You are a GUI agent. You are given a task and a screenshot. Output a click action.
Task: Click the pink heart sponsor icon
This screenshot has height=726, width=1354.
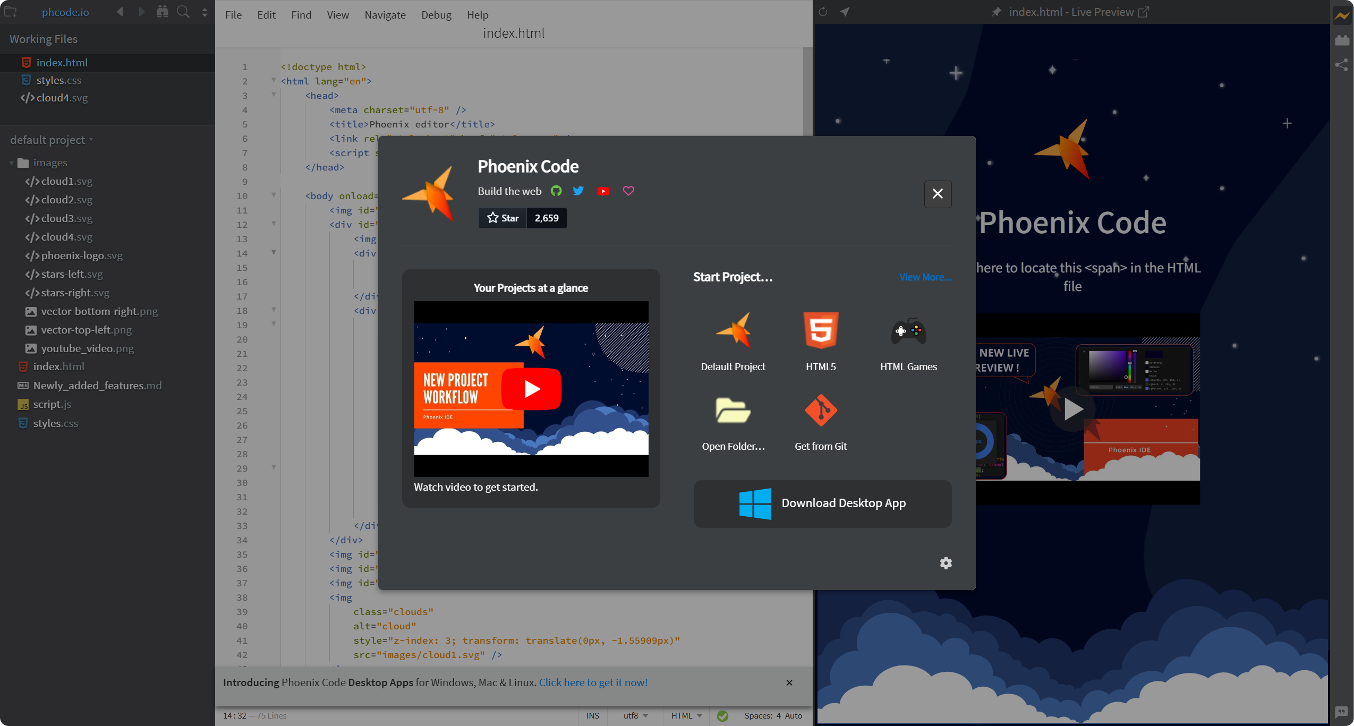628,191
